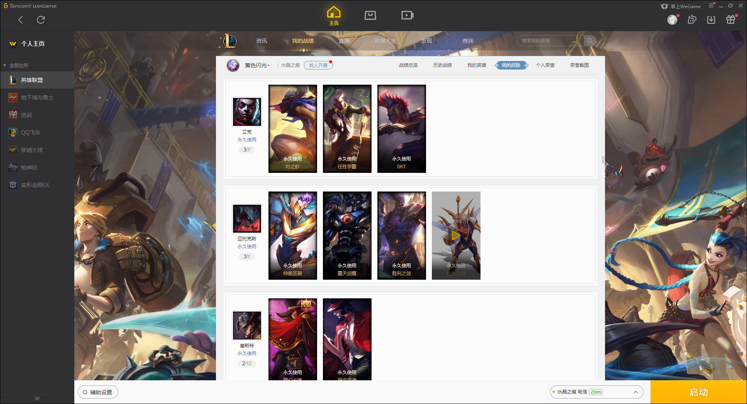Click the back arrow button
This screenshot has width=747, height=404.
tap(21, 20)
